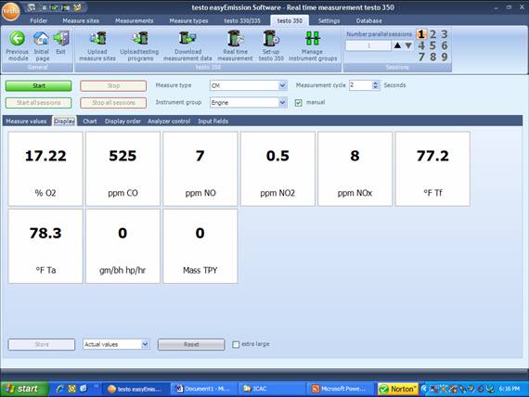
Task: Decrease parallel sessions with down arrow
Action: coord(408,45)
